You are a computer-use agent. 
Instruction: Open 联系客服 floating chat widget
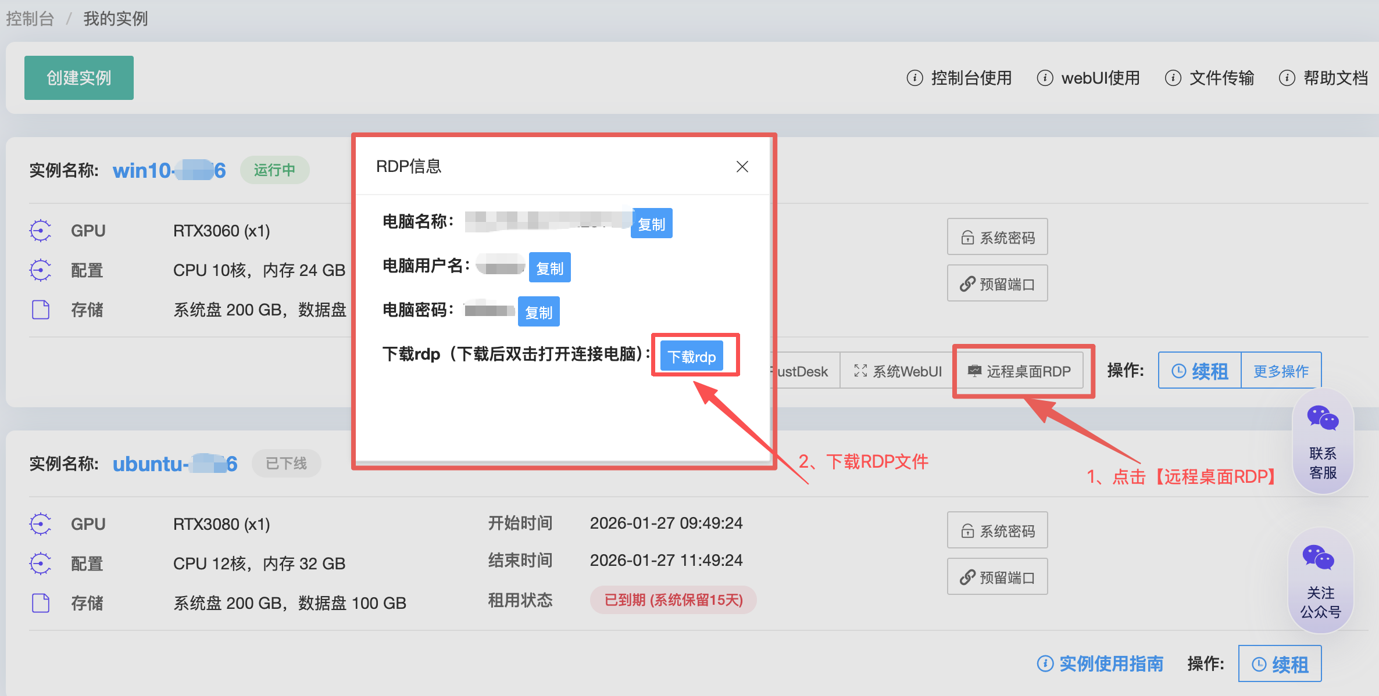[1323, 442]
